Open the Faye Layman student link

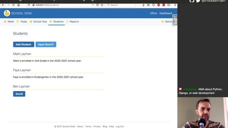(22, 70)
